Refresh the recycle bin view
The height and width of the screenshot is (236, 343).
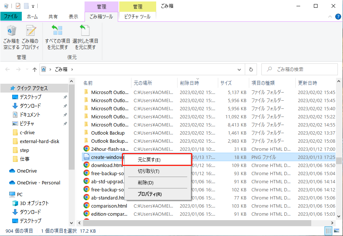coord(251,69)
